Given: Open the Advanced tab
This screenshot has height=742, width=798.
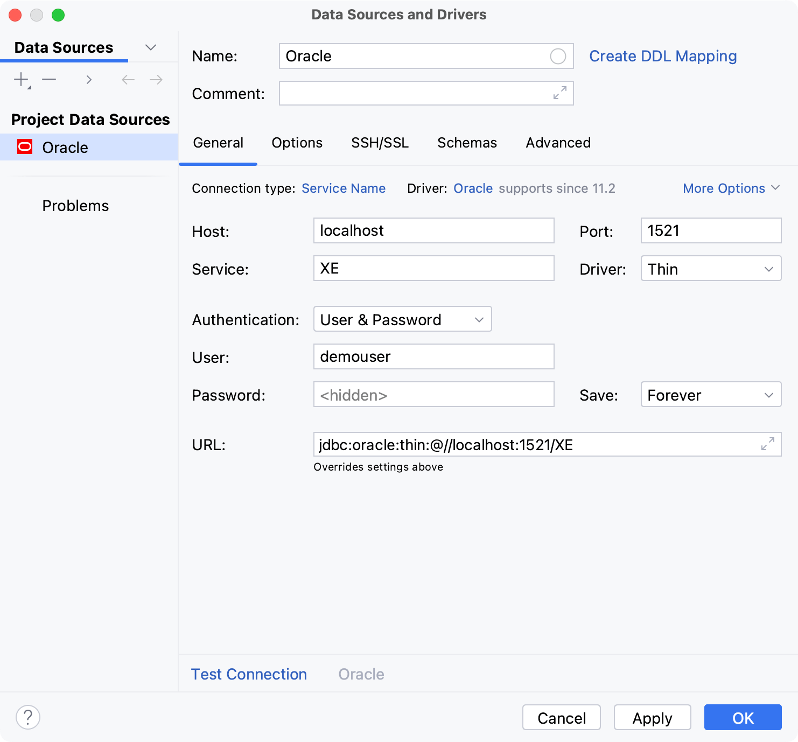Looking at the screenshot, I should click(x=558, y=143).
